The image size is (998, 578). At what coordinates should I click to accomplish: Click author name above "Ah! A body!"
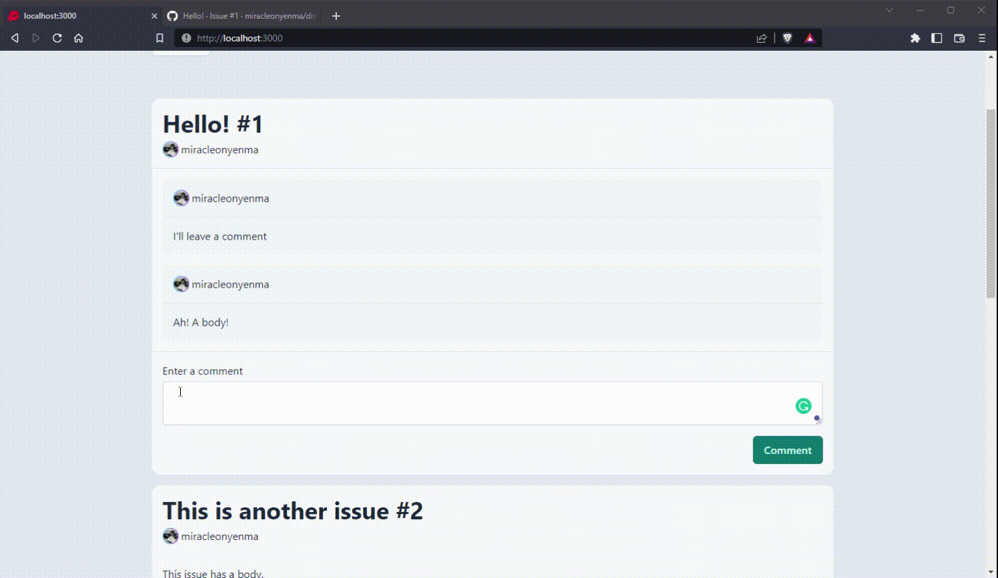click(x=230, y=284)
